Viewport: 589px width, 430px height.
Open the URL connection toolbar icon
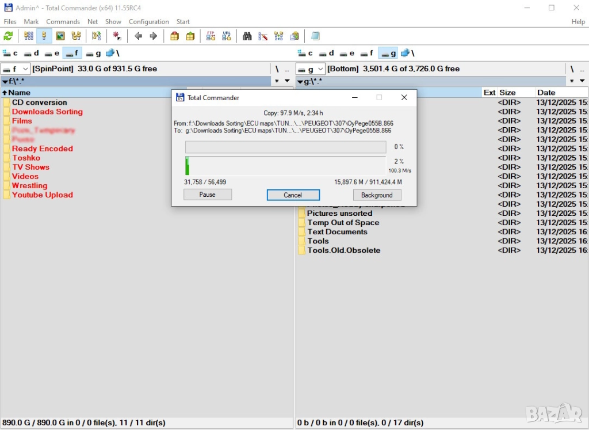(x=227, y=36)
